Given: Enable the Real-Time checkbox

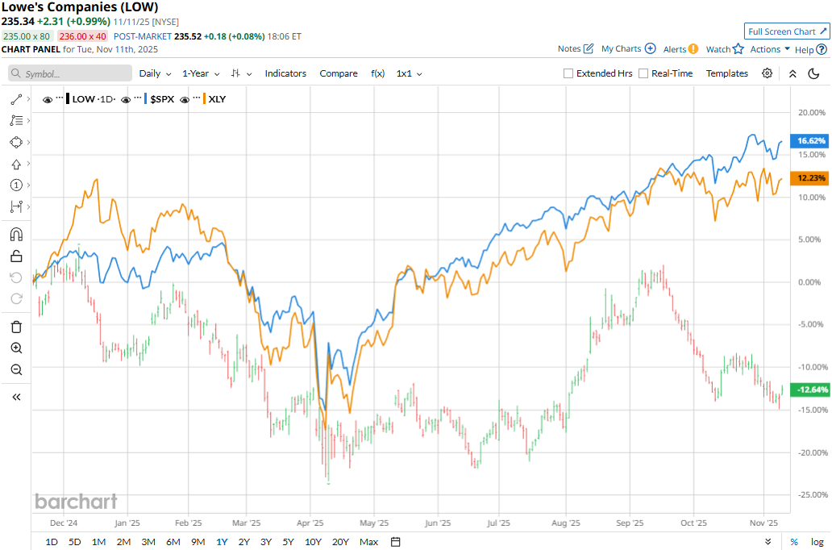Looking at the screenshot, I should coord(643,74).
